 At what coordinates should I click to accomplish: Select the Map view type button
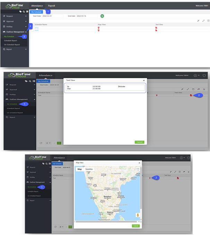(x=80, y=169)
